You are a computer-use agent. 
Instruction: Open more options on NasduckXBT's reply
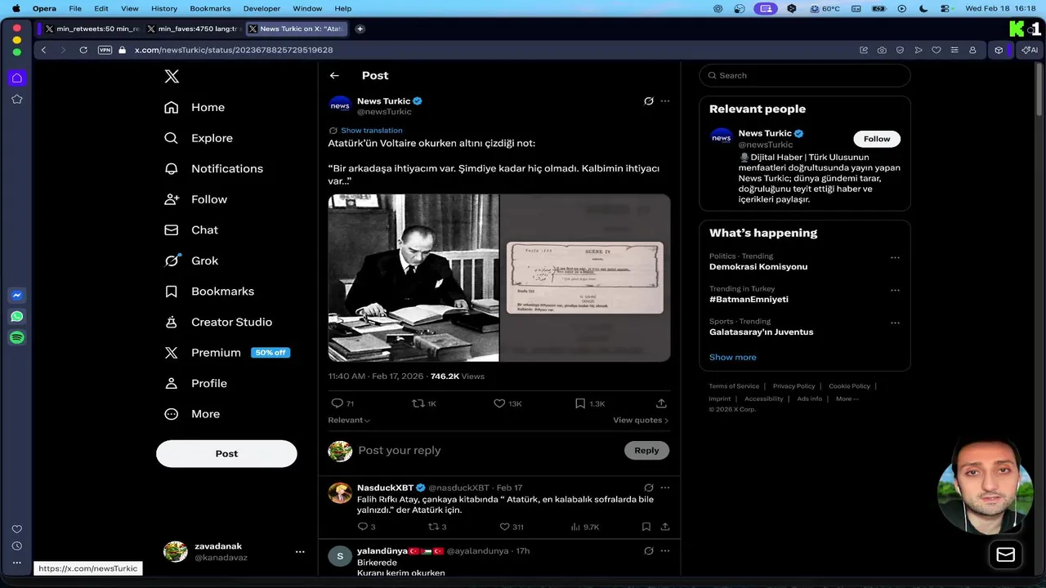click(665, 488)
